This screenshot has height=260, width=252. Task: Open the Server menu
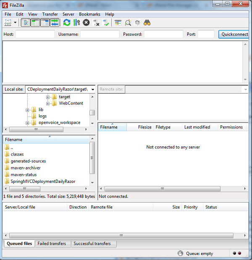68,14
